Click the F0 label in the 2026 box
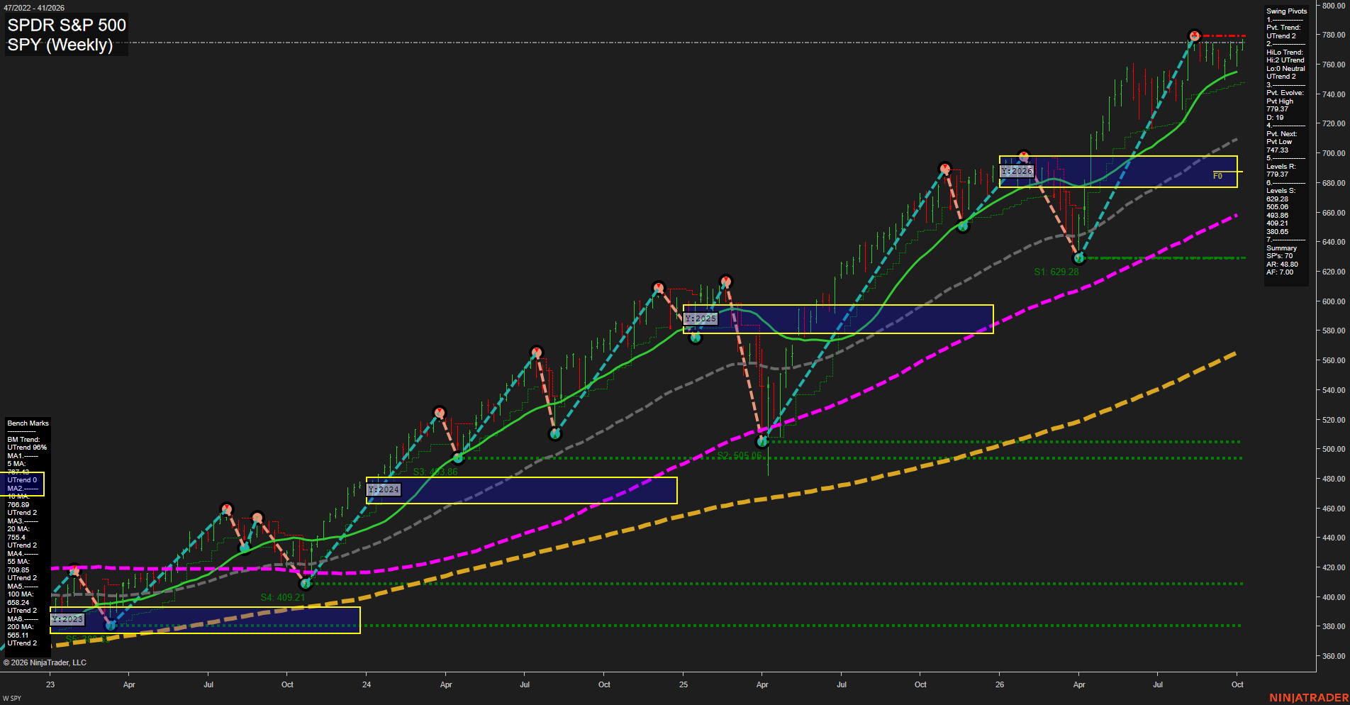 point(1217,176)
